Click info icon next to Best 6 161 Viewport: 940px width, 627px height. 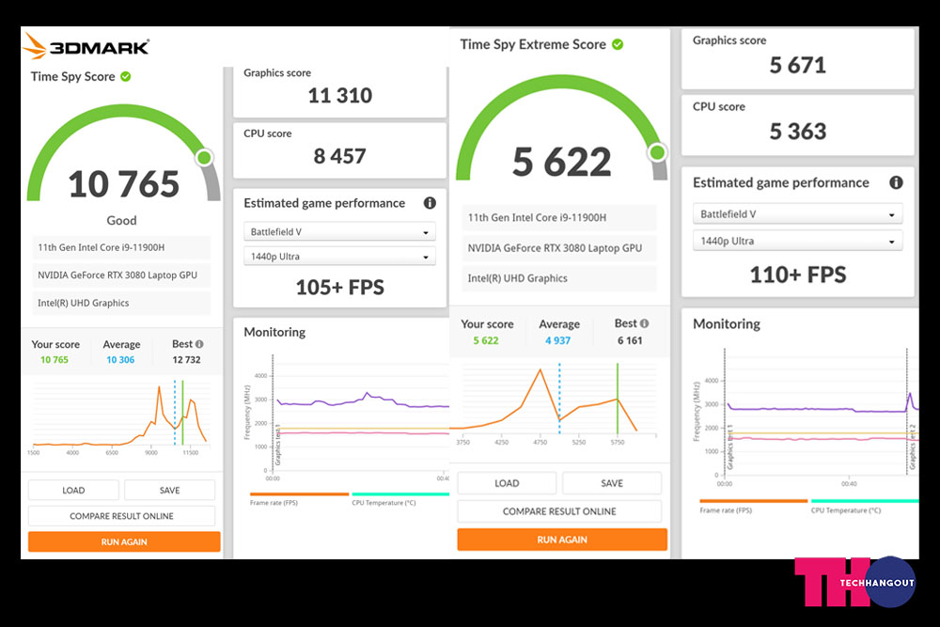(x=645, y=323)
